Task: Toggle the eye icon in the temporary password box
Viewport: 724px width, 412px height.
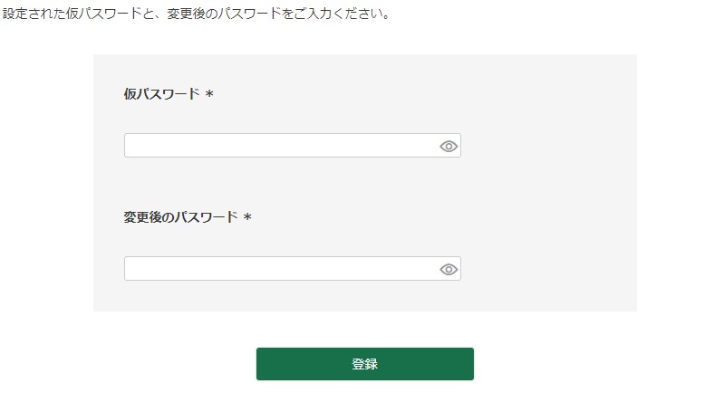Action: [x=449, y=146]
